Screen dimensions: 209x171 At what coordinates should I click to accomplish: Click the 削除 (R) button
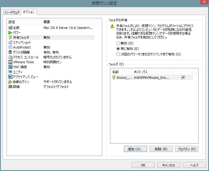161,149
